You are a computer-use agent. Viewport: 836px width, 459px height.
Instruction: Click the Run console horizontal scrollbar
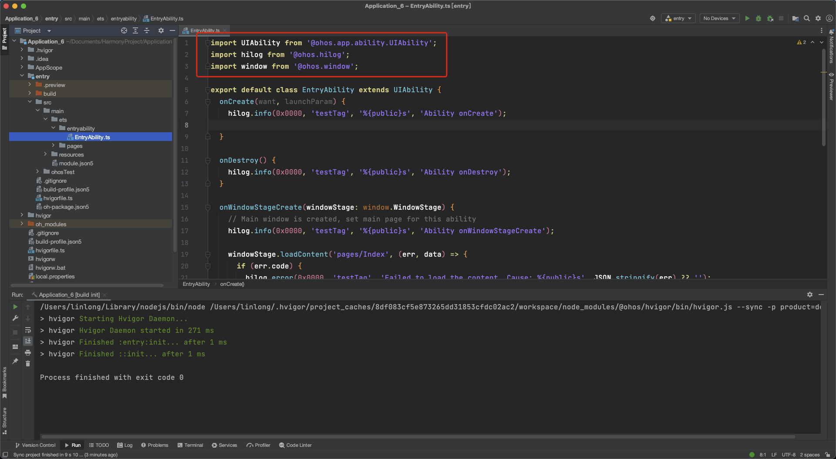click(418, 436)
